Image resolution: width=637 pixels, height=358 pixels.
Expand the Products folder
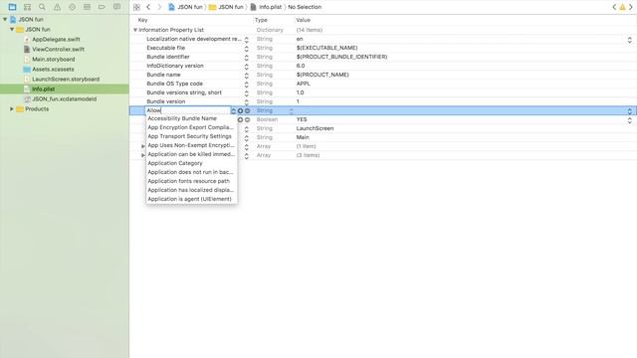12,108
